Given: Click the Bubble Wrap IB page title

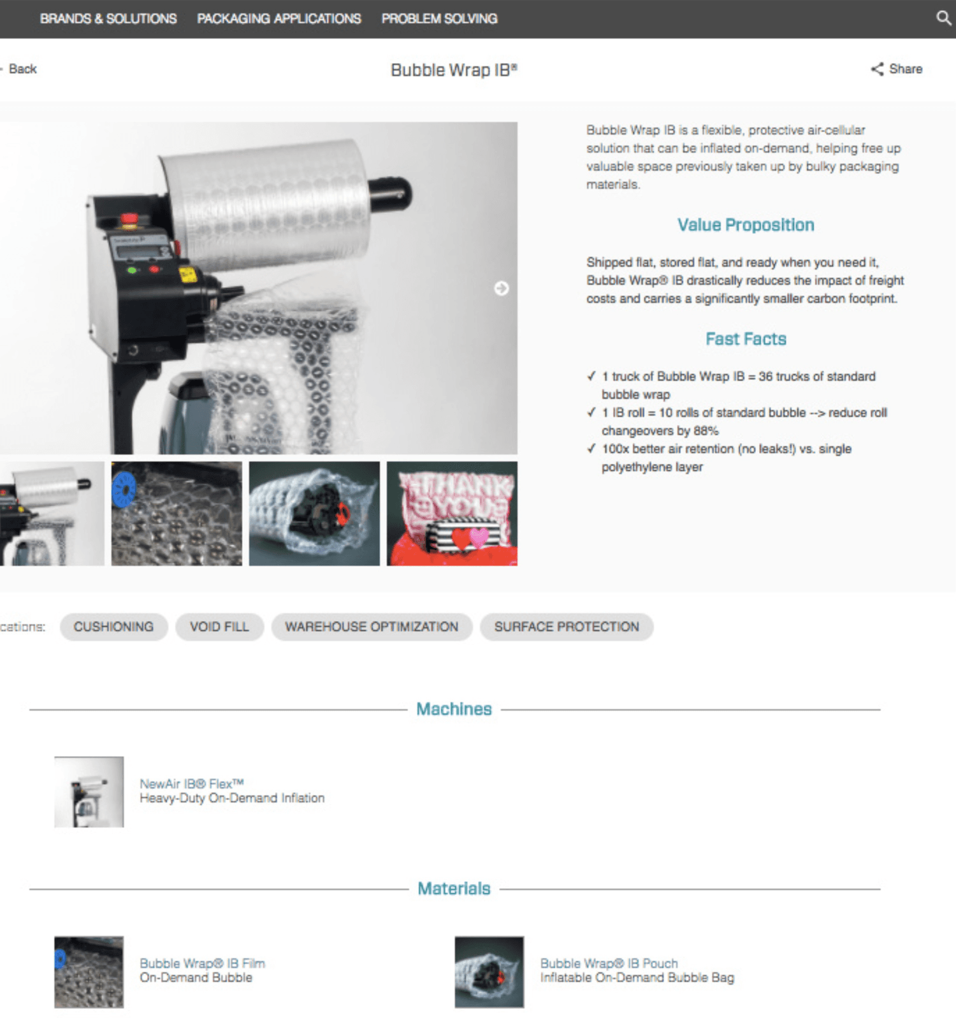Looking at the screenshot, I should (454, 70).
